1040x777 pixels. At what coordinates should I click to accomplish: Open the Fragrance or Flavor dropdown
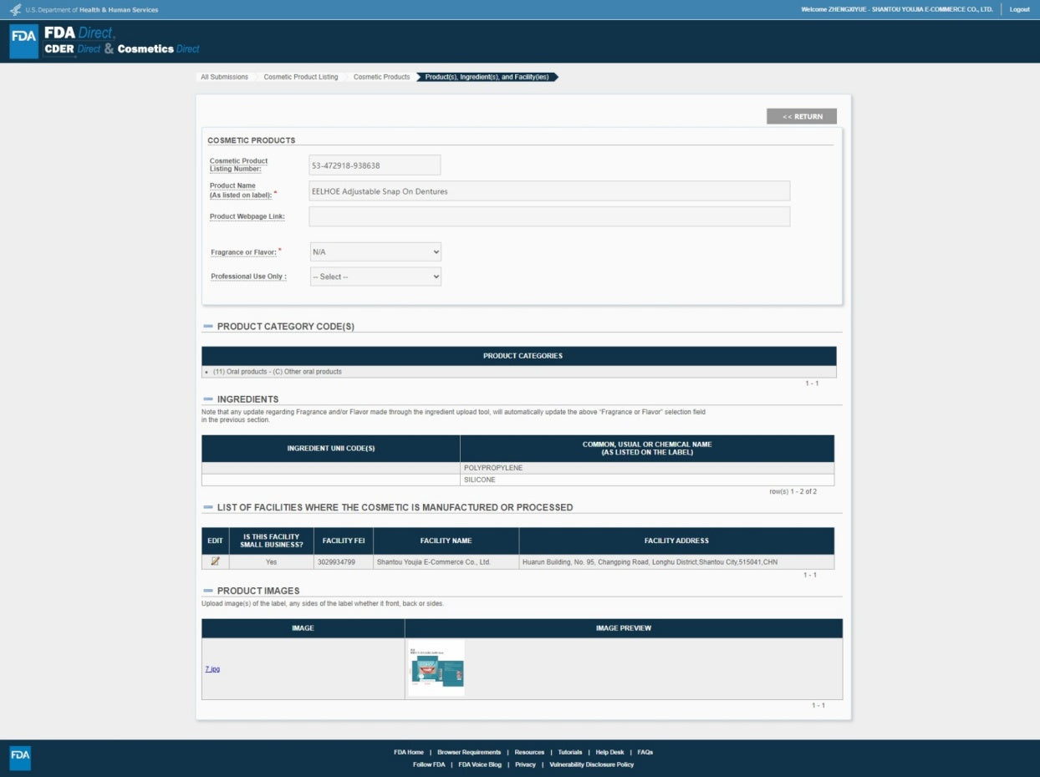click(x=375, y=251)
